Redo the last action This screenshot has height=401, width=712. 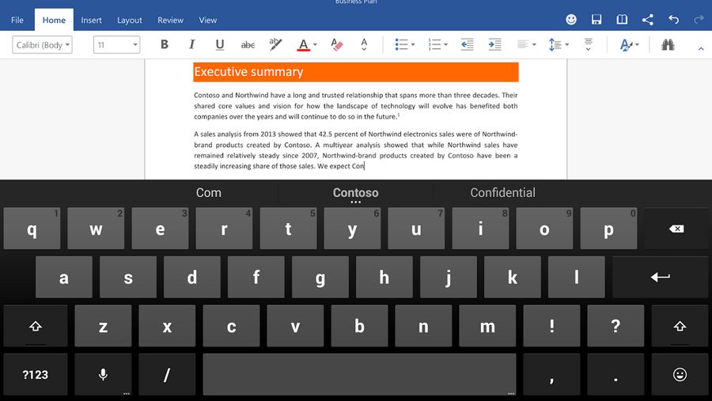coord(699,19)
